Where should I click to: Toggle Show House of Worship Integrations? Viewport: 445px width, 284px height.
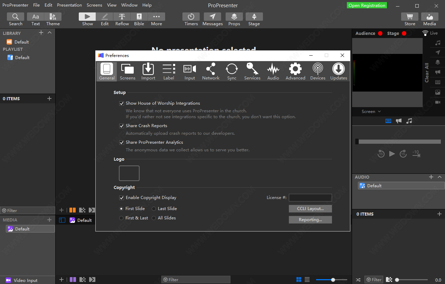click(x=122, y=103)
